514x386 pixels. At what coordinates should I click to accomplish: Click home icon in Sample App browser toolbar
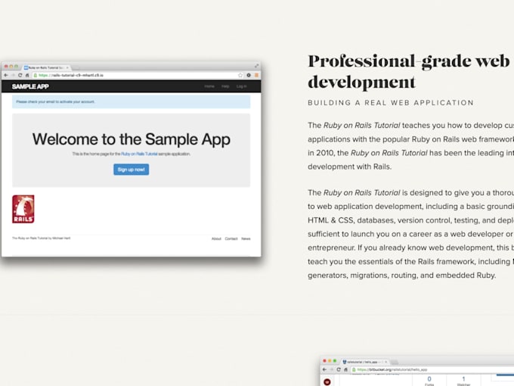27,75
